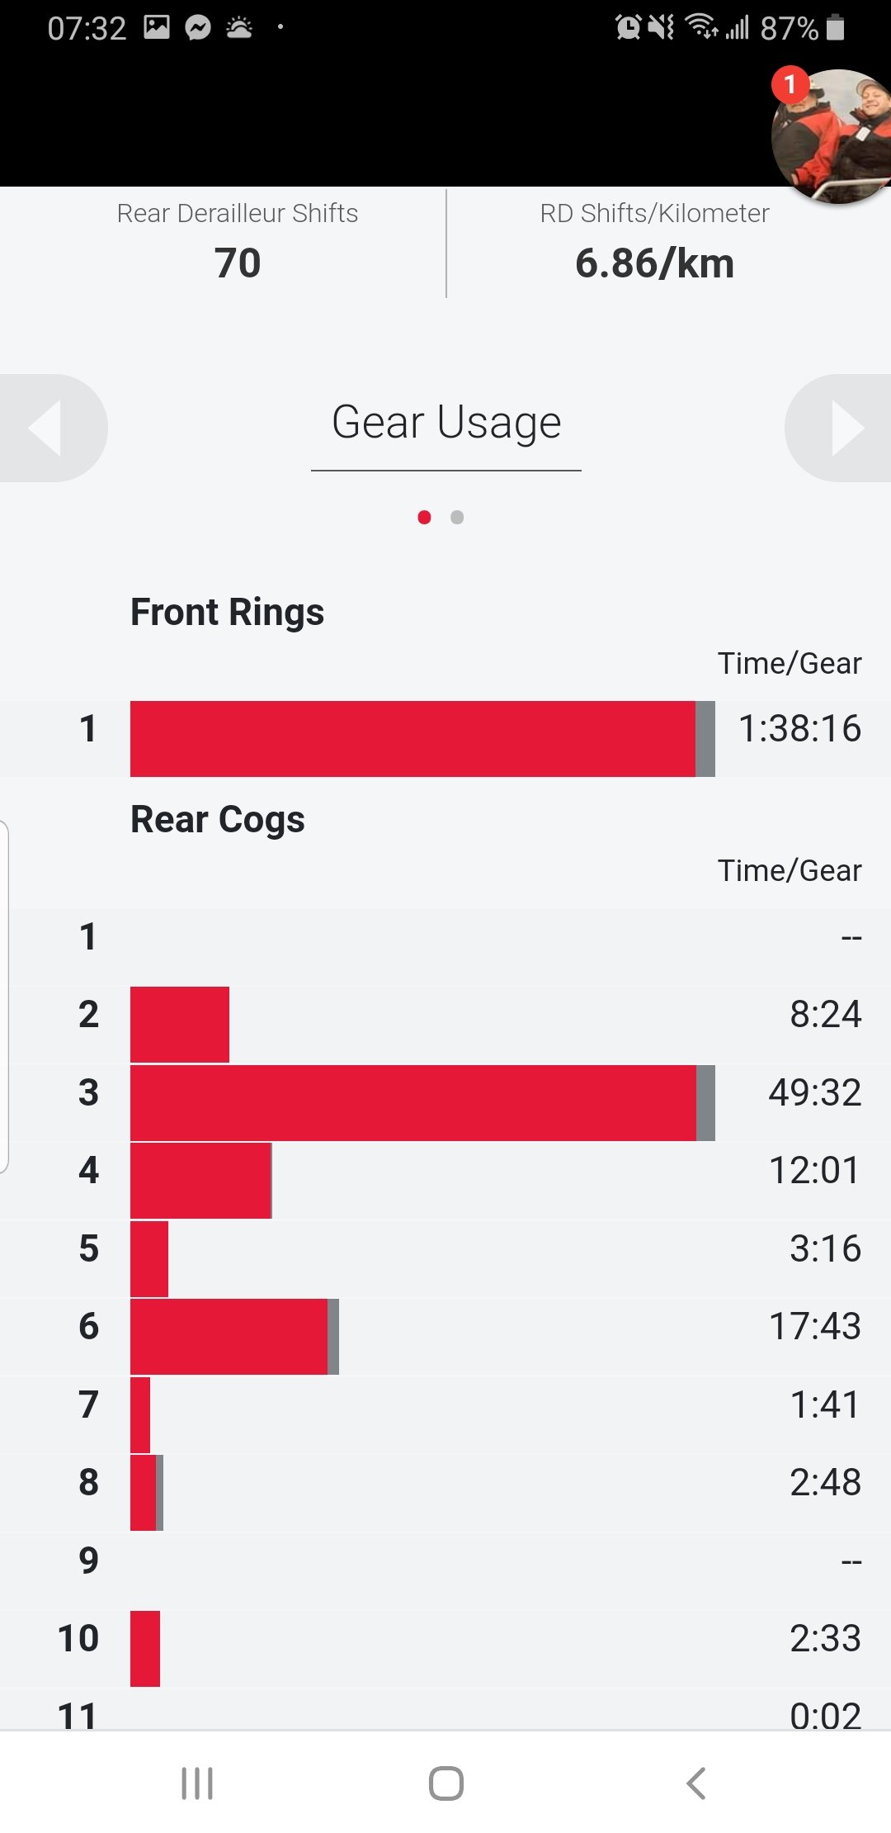Select the second gray page indicator dot
The width and height of the screenshot is (891, 1833).
pyautogui.click(x=457, y=517)
